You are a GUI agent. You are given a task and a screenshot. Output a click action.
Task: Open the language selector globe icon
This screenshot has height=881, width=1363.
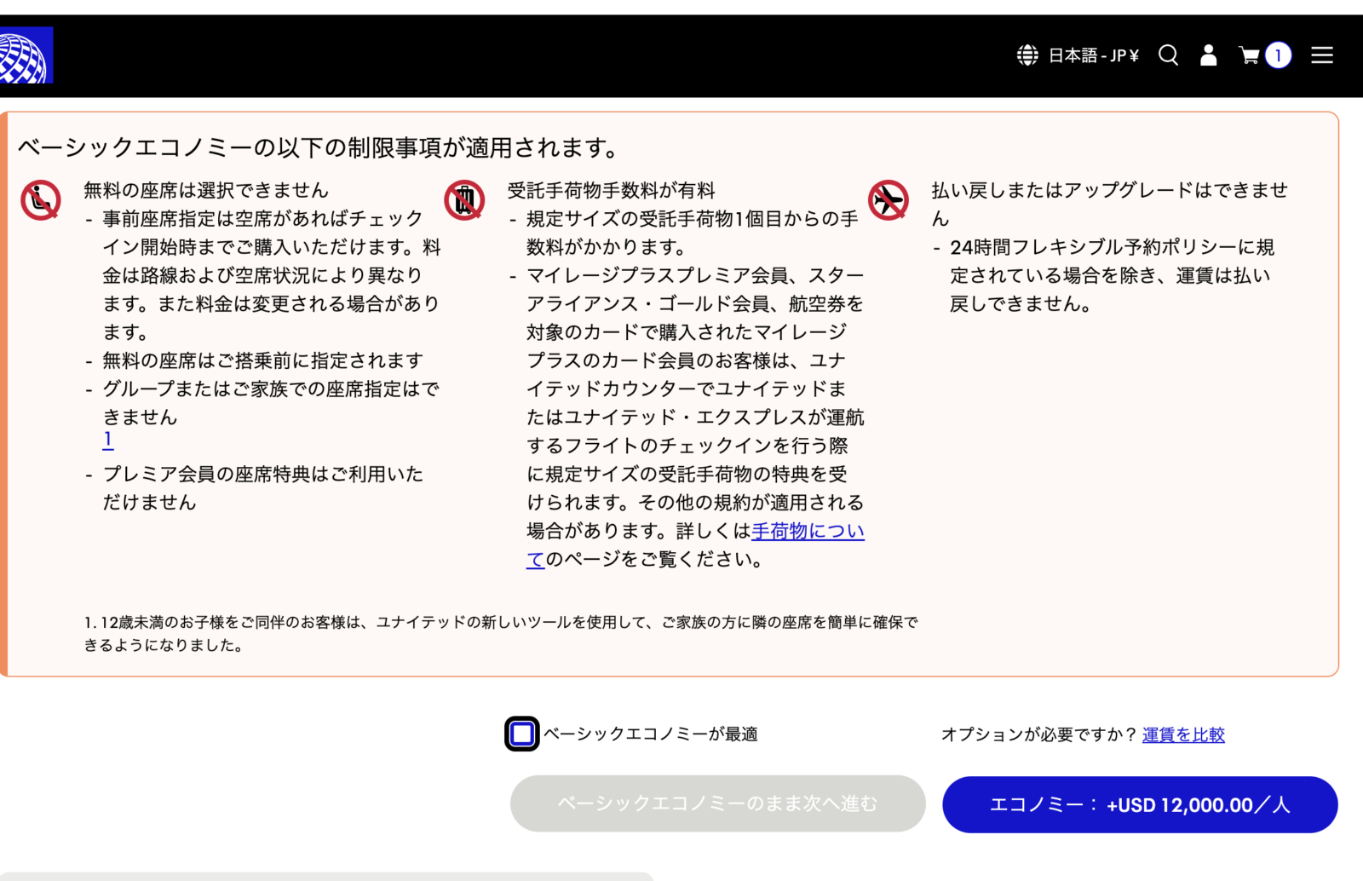(x=1027, y=55)
